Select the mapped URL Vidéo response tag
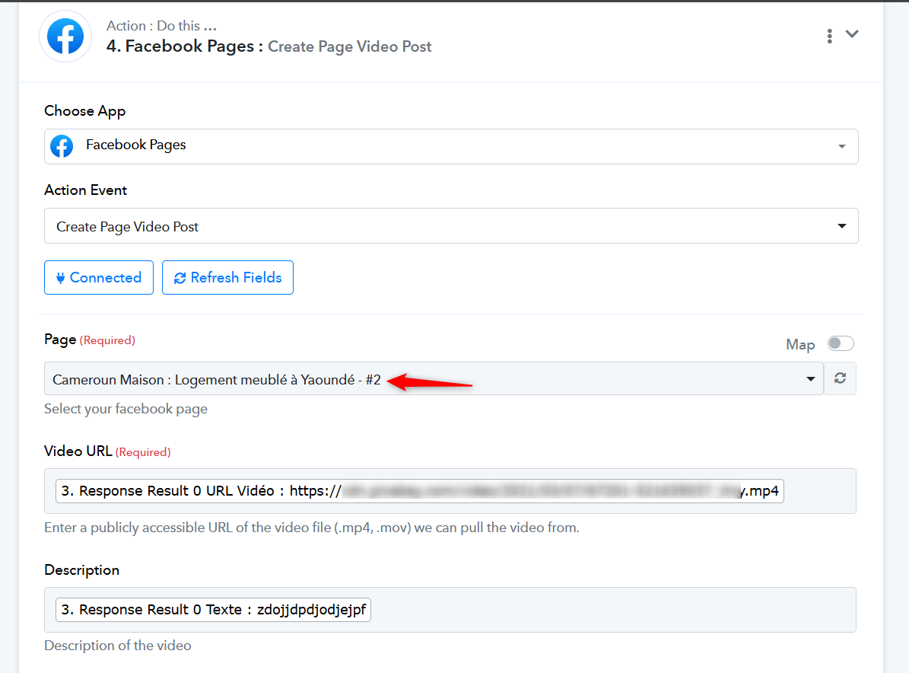 (x=420, y=491)
